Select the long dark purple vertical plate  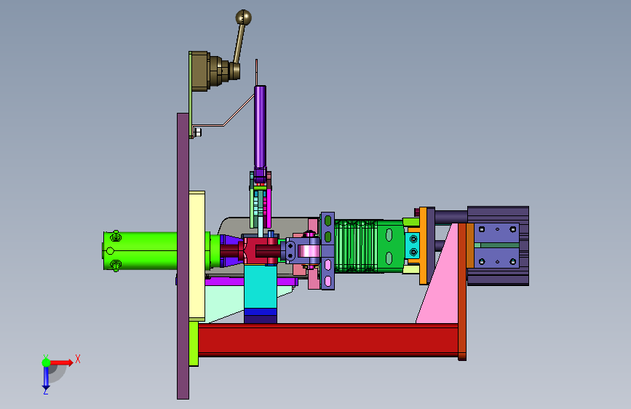183,256
